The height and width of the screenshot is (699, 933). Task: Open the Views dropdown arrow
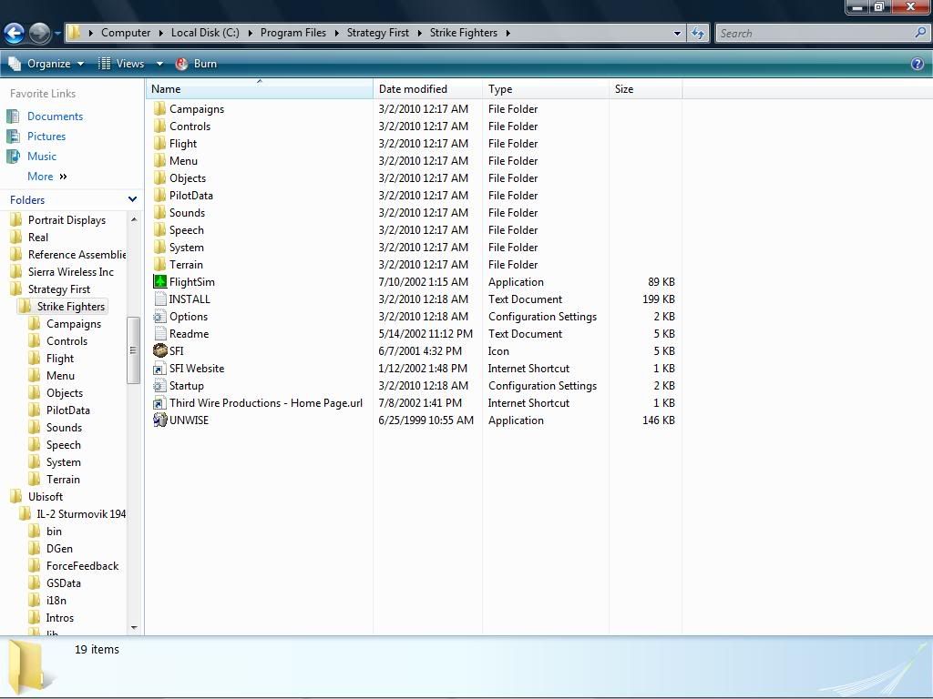tap(159, 64)
